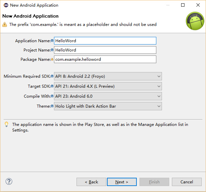Click warning icon next to Package Name
206x192 pixels.
[52, 59]
